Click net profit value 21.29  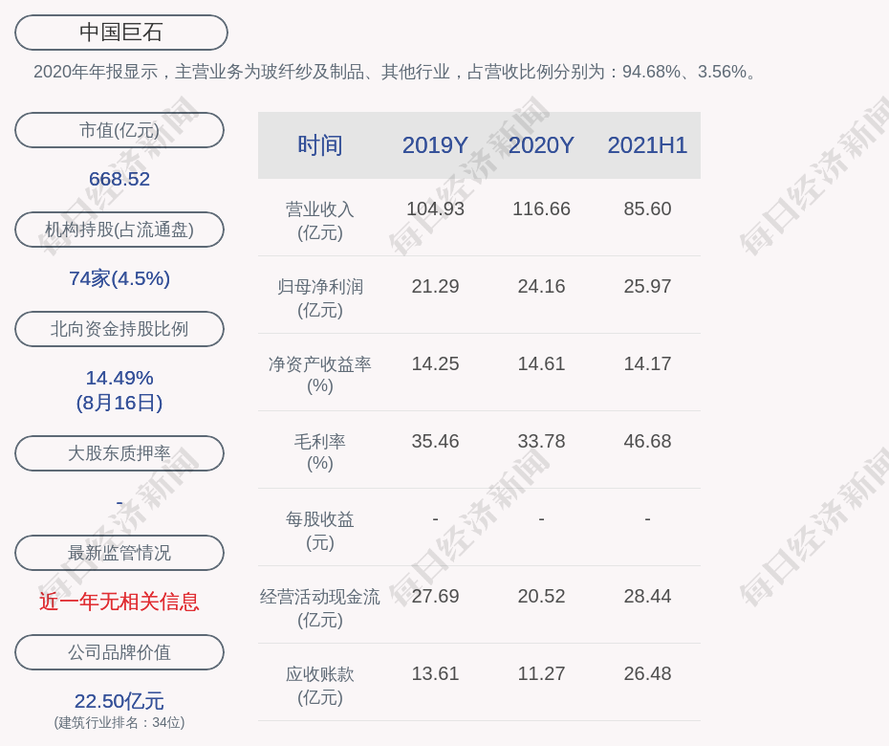pos(435,287)
